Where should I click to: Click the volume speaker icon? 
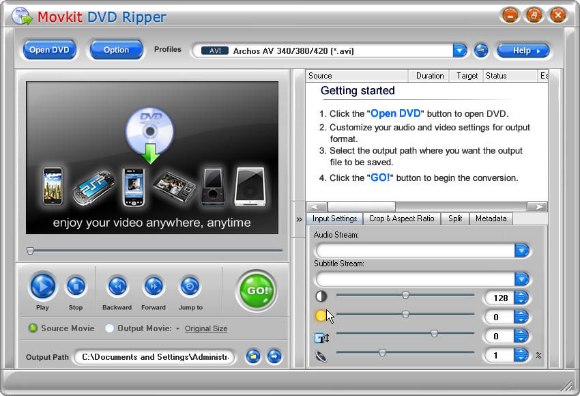point(321,356)
